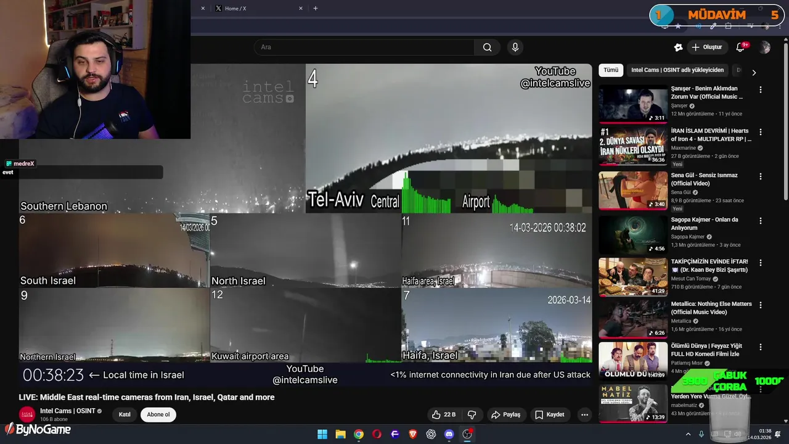
Task: Open the Sagopa Kajmer Onları da Anlıyorum thumbnail
Action: coord(633,235)
